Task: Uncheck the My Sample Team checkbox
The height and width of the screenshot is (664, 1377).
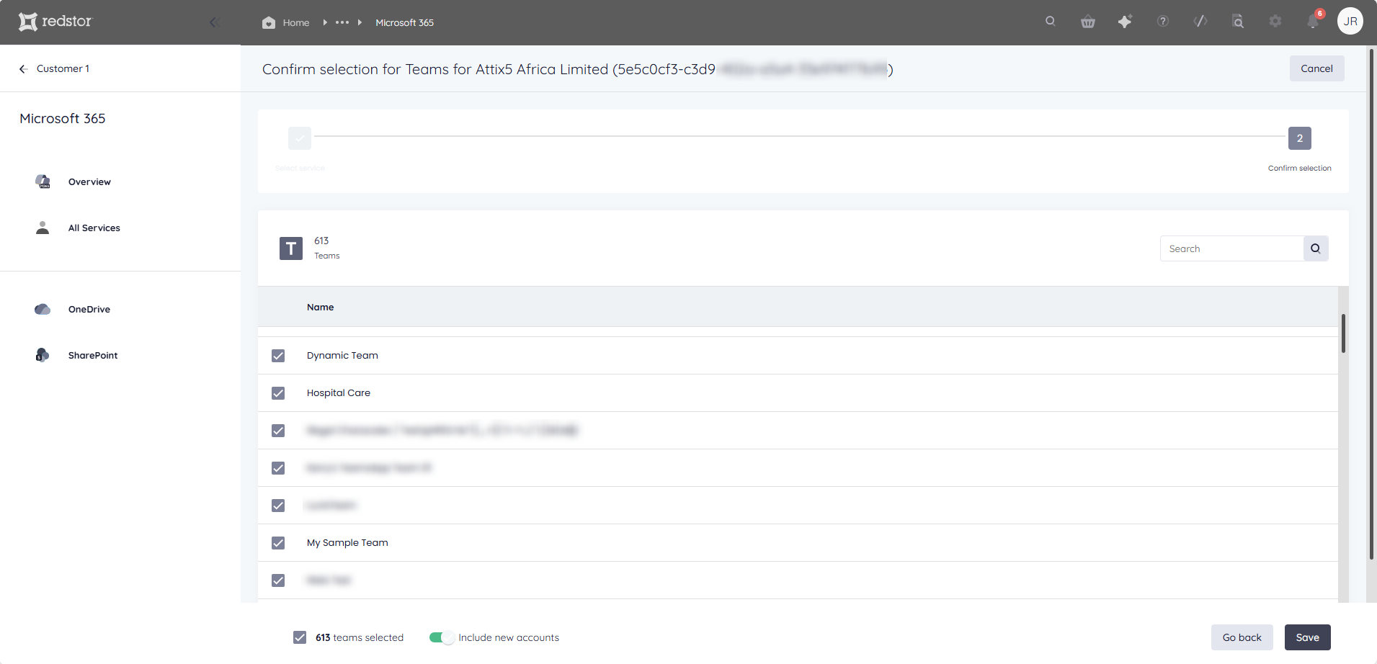Action: (x=278, y=543)
